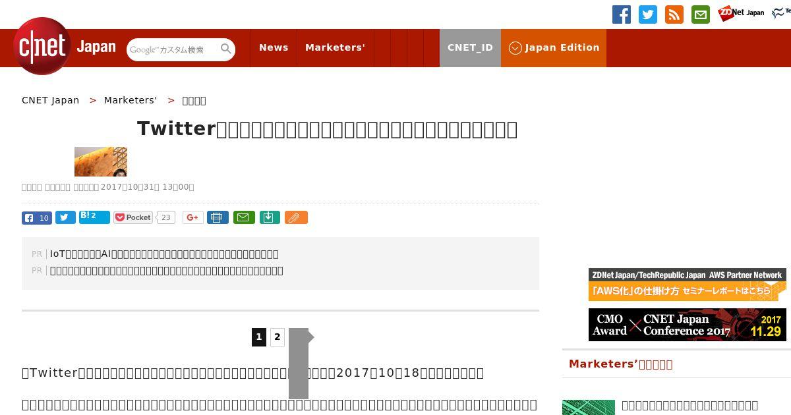Open the second PR link

pos(167,270)
